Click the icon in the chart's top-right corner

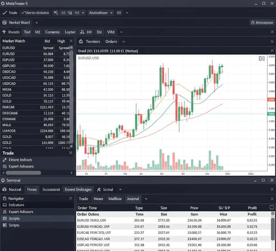click(x=261, y=58)
